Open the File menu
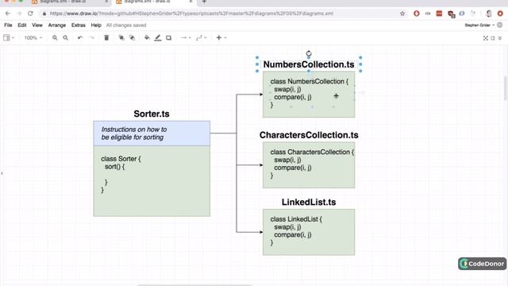508x286 pixels. pyautogui.click(x=8, y=25)
